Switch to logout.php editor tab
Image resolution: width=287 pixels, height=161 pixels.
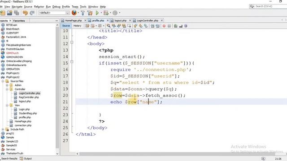tap(121, 21)
